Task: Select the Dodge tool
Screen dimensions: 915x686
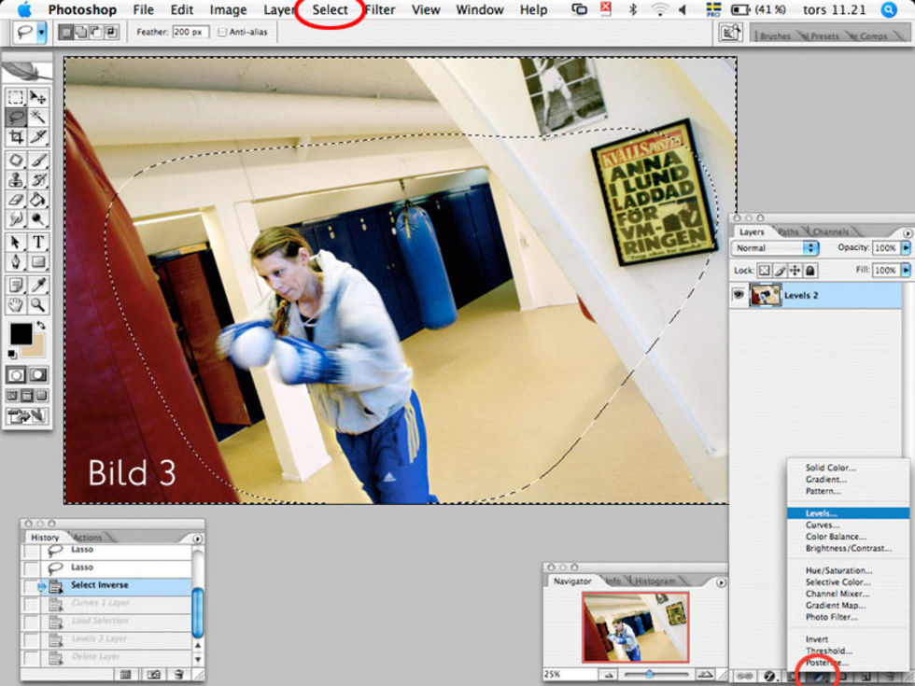Action: 38,219
